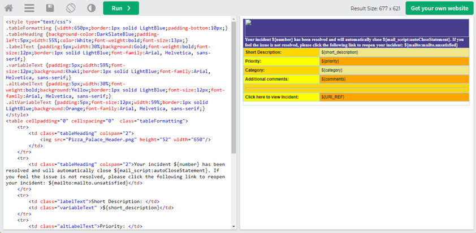Click the resolved incident heading text in the result
The image size is (476, 233).
coord(354,42)
